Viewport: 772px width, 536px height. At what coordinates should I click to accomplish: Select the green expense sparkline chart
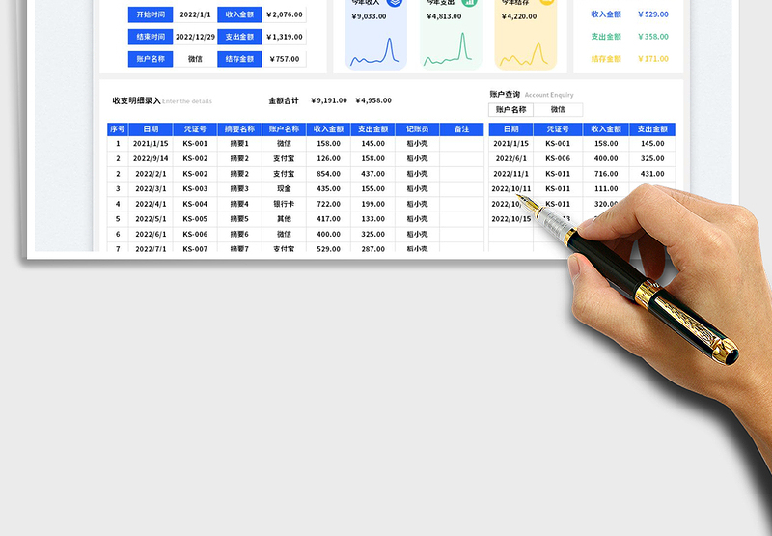coord(450,51)
